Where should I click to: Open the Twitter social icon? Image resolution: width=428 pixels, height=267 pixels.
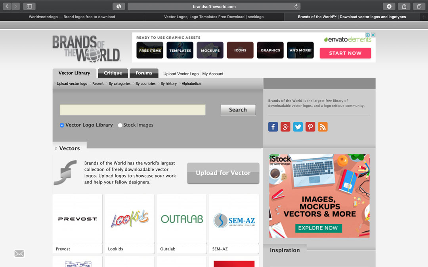[x=298, y=127]
